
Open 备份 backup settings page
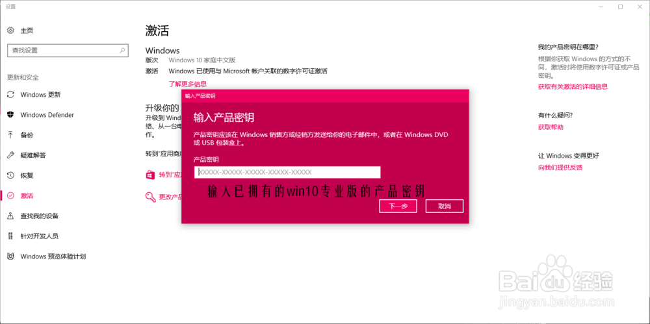pos(27,135)
